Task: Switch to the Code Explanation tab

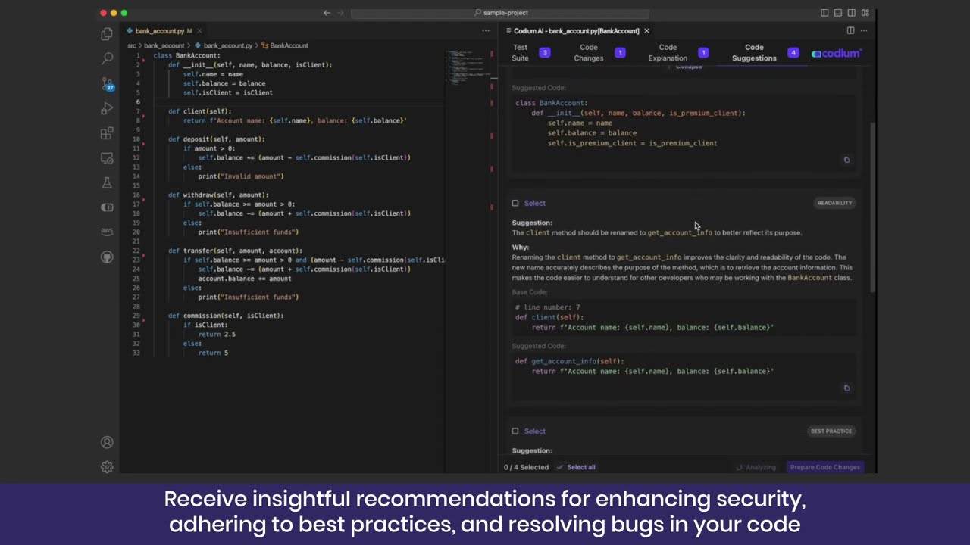Action: (x=668, y=52)
